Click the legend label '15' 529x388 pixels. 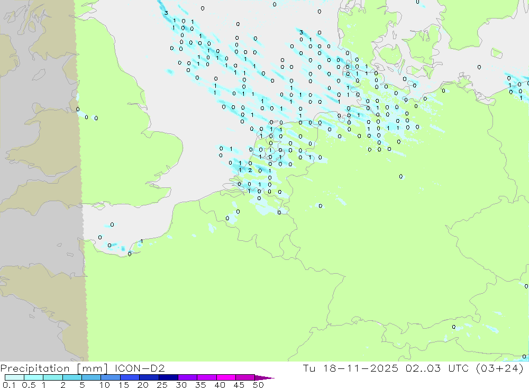pos(124,385)
